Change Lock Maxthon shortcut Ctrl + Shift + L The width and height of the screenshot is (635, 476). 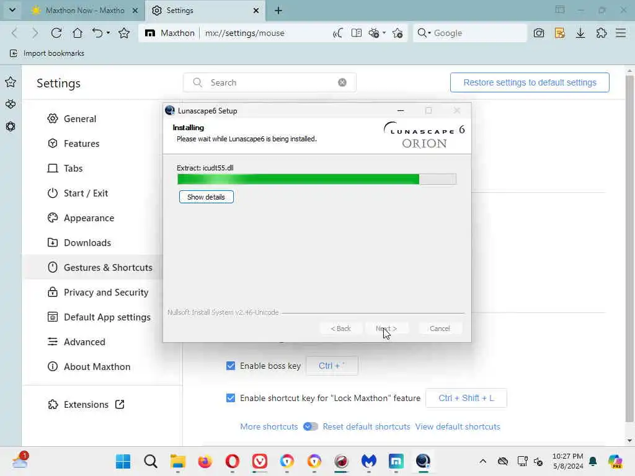click(x=466, y=399)
